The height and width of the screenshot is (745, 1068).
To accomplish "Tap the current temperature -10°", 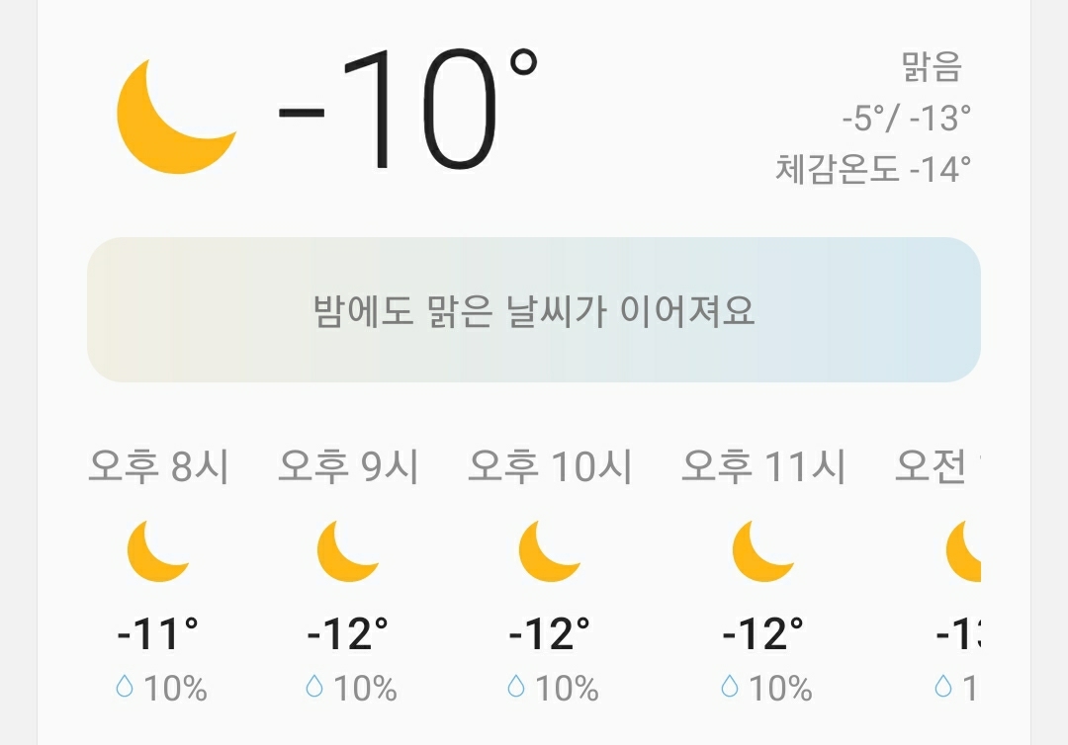I will click(407, 109).
